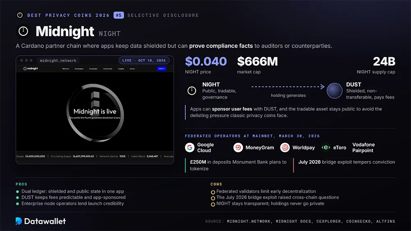Viewport: 411px width, 231px height.
Task: Click the Circulating Supply 16,607,399,400.63 stat
Action: click(x=72, y=156)
